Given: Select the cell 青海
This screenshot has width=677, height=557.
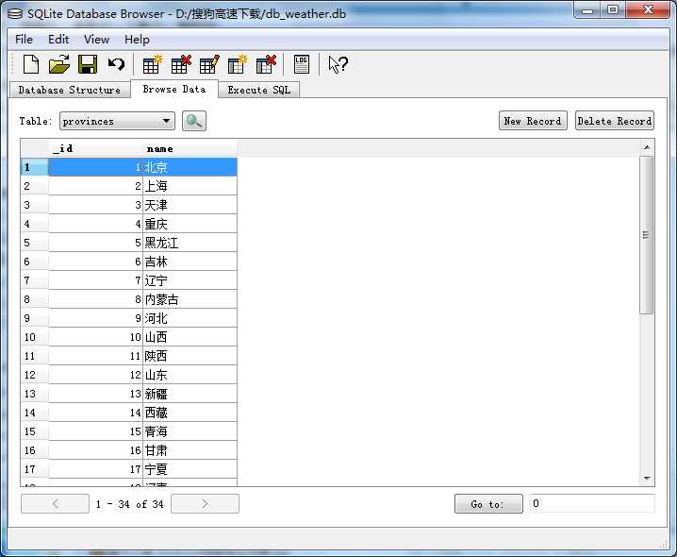Looking at the screenshot, I should coord(190,431).
